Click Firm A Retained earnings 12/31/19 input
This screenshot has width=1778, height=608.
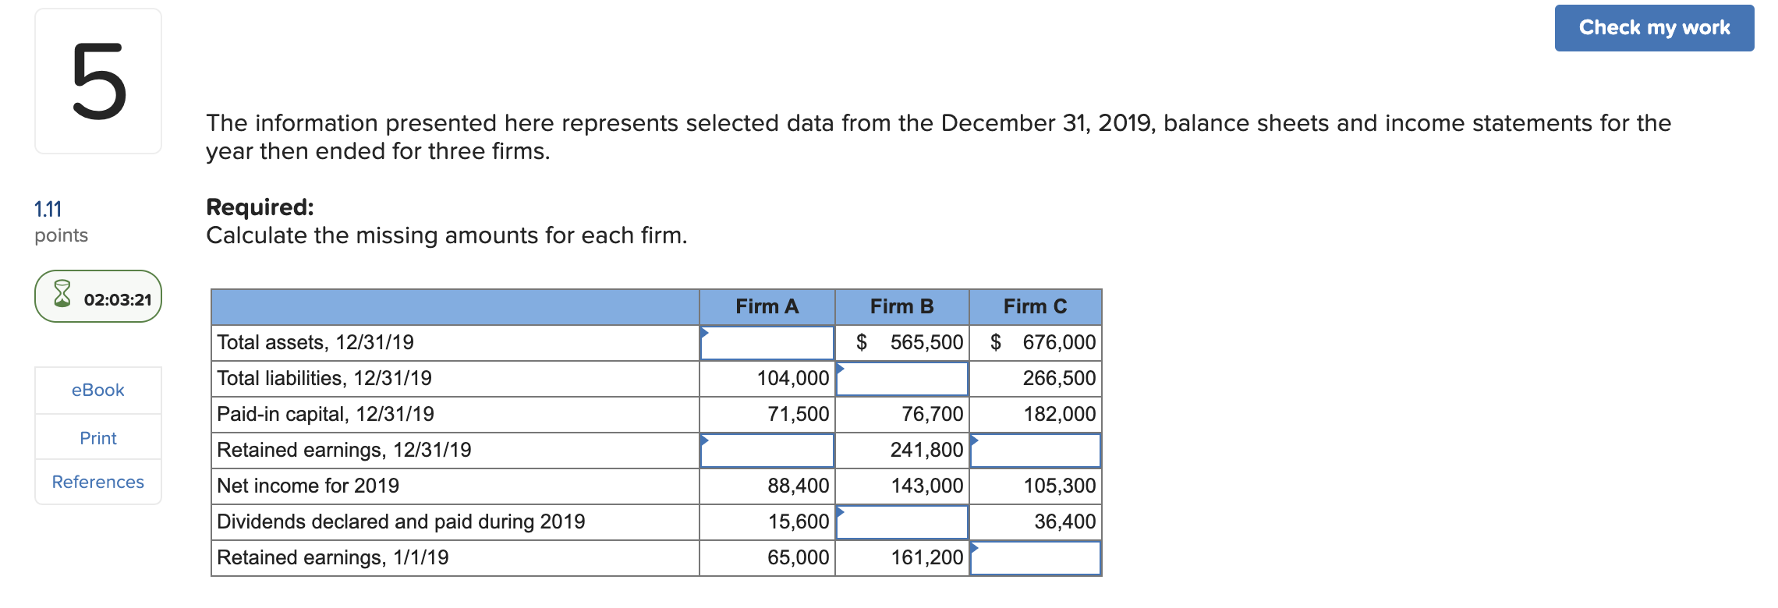click(x=767, y=451)
